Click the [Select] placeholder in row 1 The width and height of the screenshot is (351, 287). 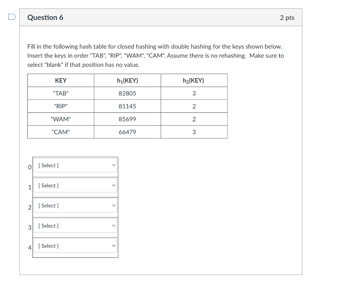click(48, 185)
